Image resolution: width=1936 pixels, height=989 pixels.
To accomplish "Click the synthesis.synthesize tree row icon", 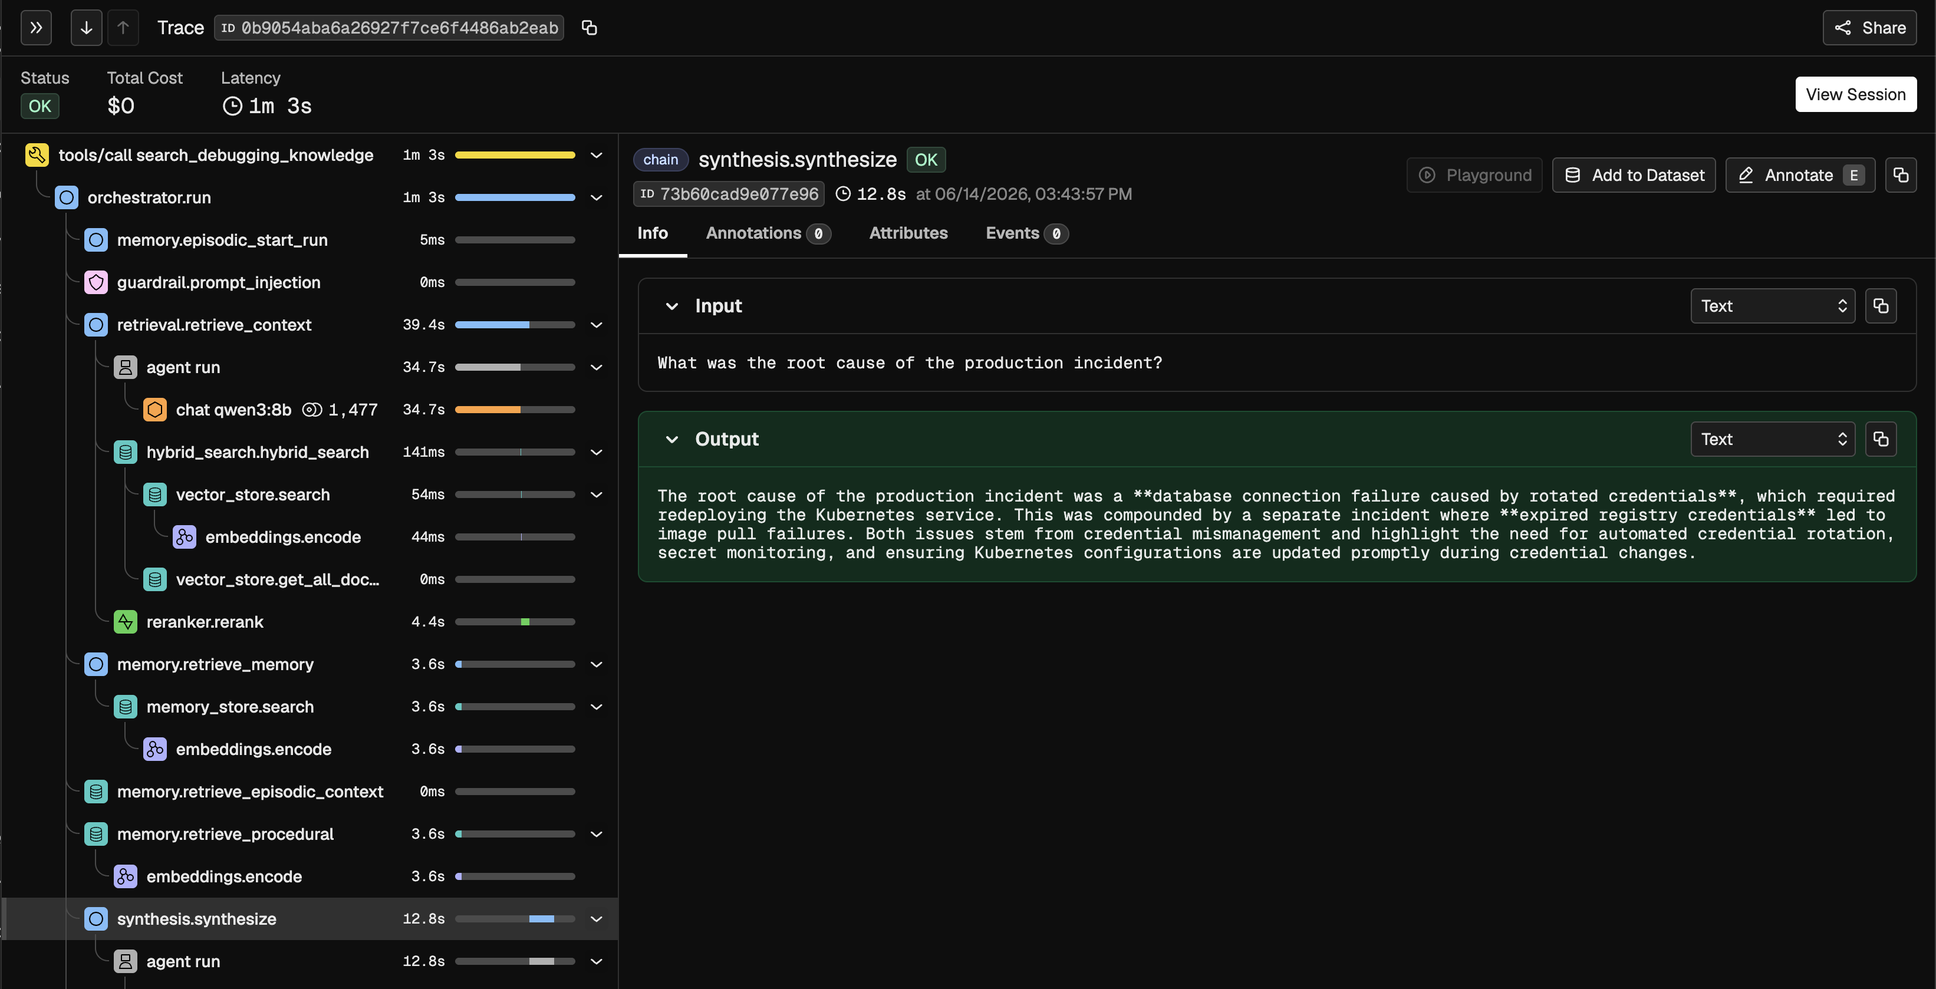I will click(x=96, y=919).
